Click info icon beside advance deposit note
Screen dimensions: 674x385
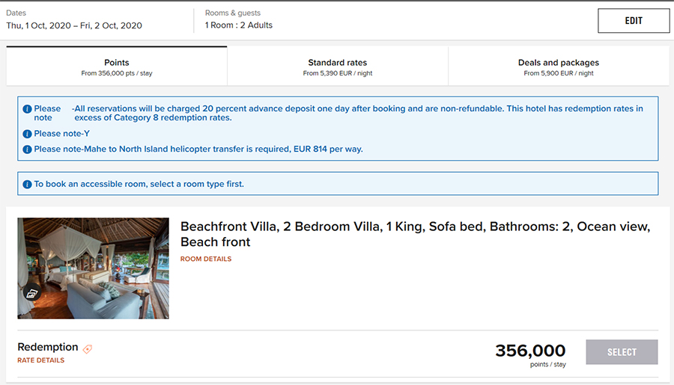[x=27, y=109]
